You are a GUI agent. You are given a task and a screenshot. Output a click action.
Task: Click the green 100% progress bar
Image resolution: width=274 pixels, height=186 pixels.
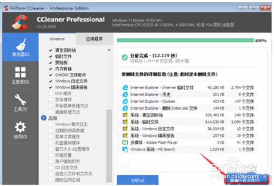(x=185, y=40)
